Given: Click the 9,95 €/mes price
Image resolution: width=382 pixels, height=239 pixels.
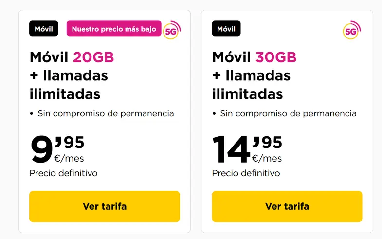Looking at the screenshot, I should point(57,149).
